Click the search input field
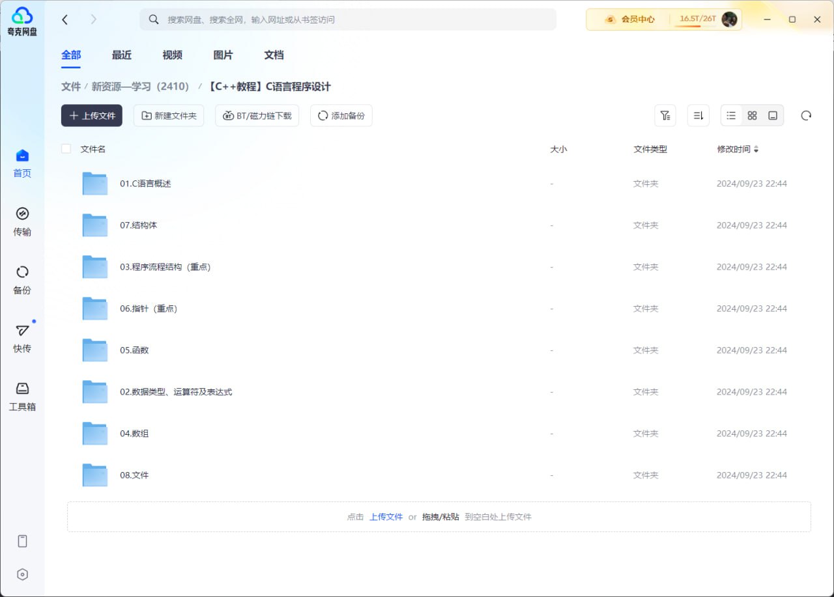Viewport: 834px width, 597px height. tap(348, 20)
